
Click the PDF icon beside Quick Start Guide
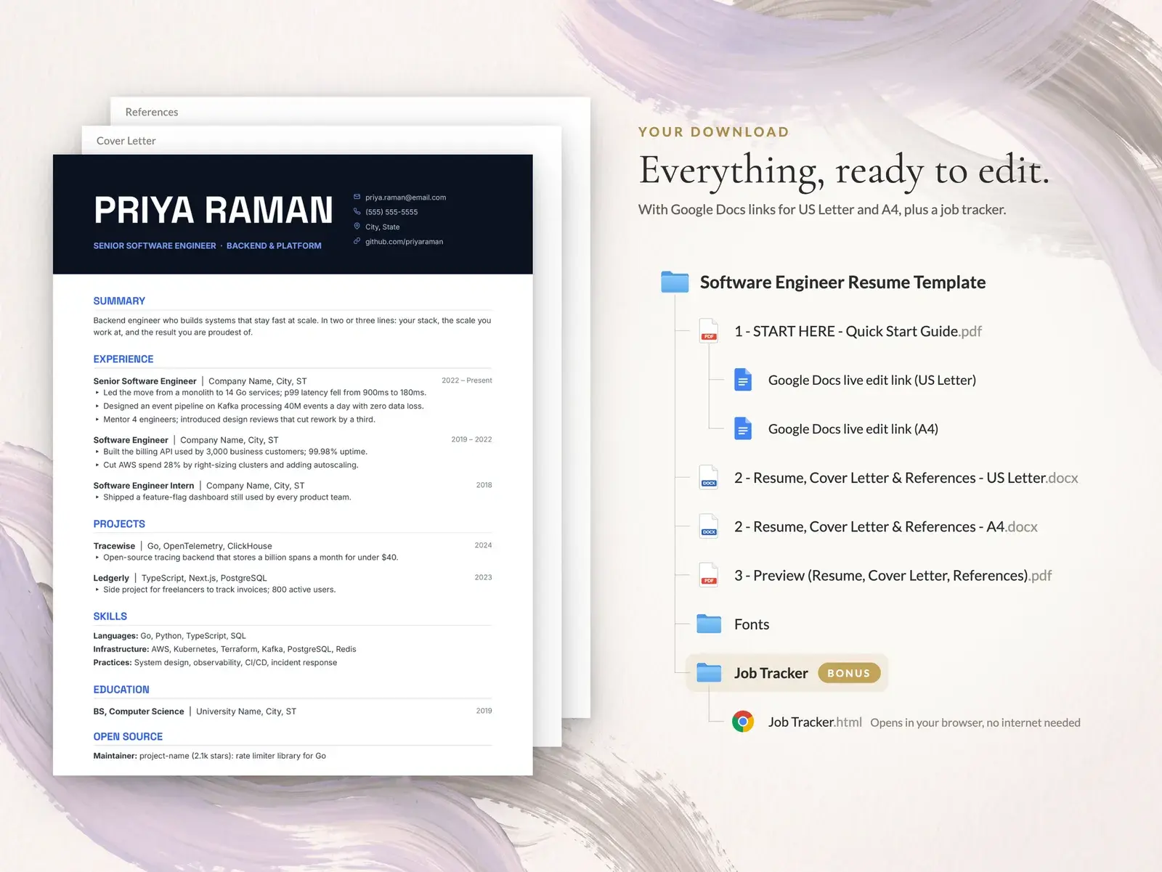point(709,331)
